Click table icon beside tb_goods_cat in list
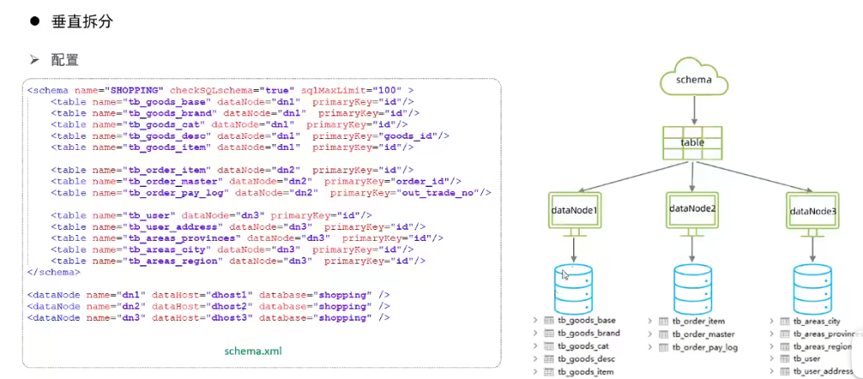 (549, 346)
